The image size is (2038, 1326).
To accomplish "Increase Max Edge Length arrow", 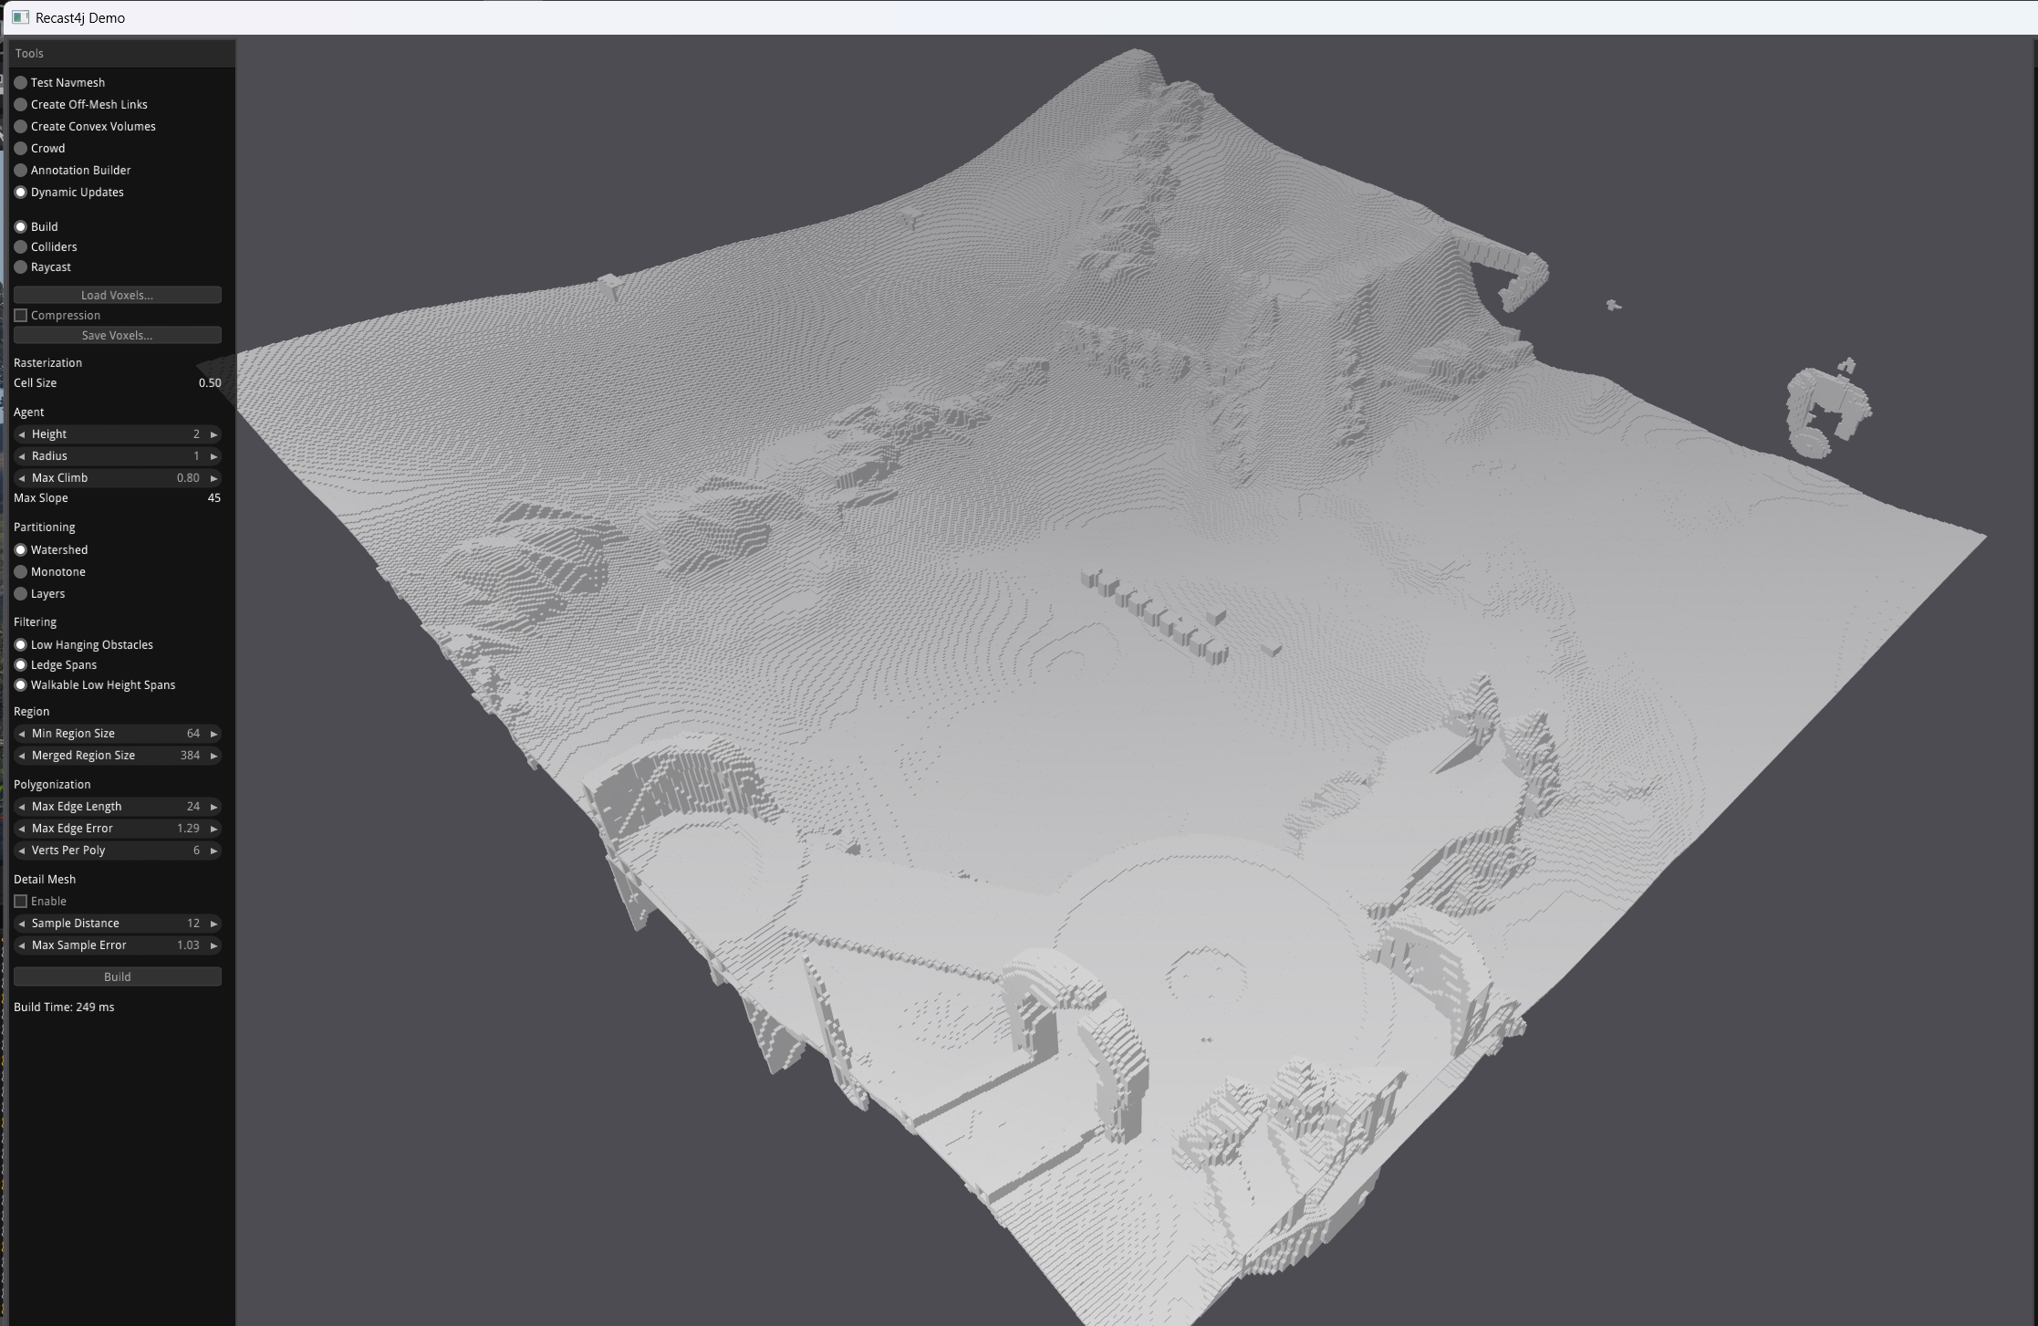I will pos(214,807).
